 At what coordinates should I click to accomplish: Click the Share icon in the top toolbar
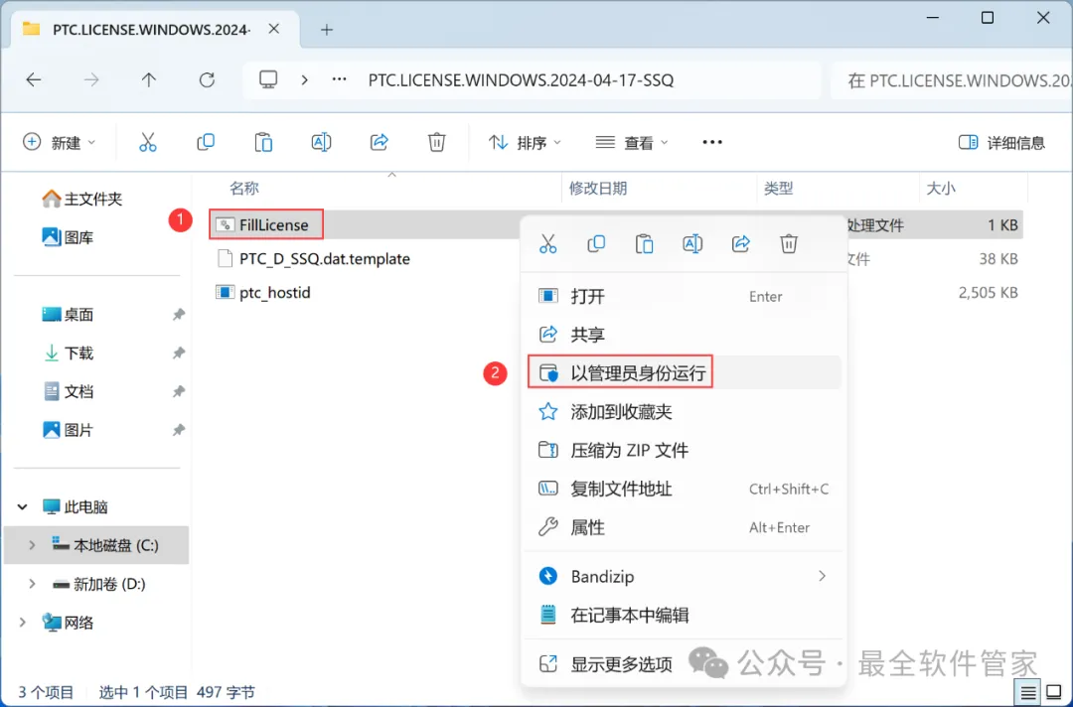click(380, 142)
